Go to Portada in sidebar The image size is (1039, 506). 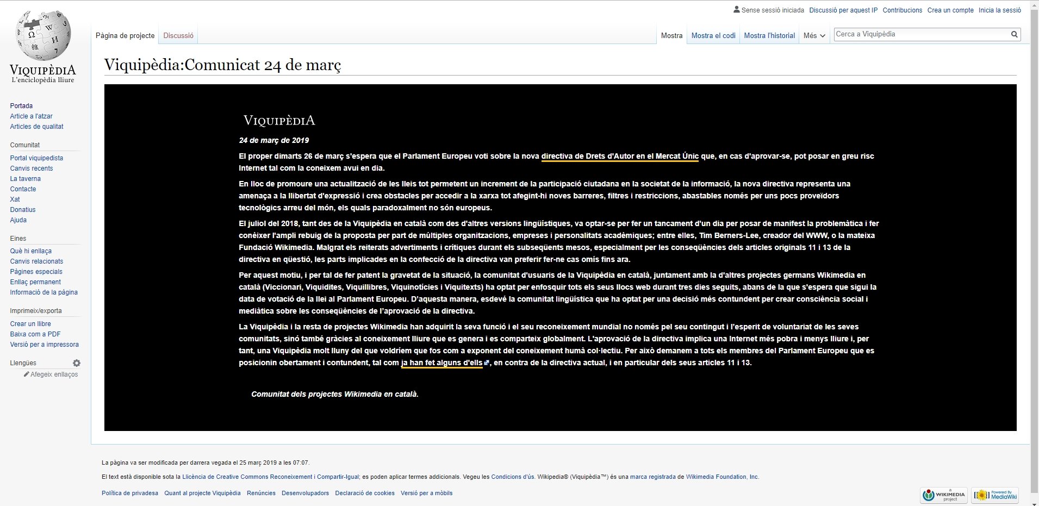pyautogui.click(x=21, y=106)
